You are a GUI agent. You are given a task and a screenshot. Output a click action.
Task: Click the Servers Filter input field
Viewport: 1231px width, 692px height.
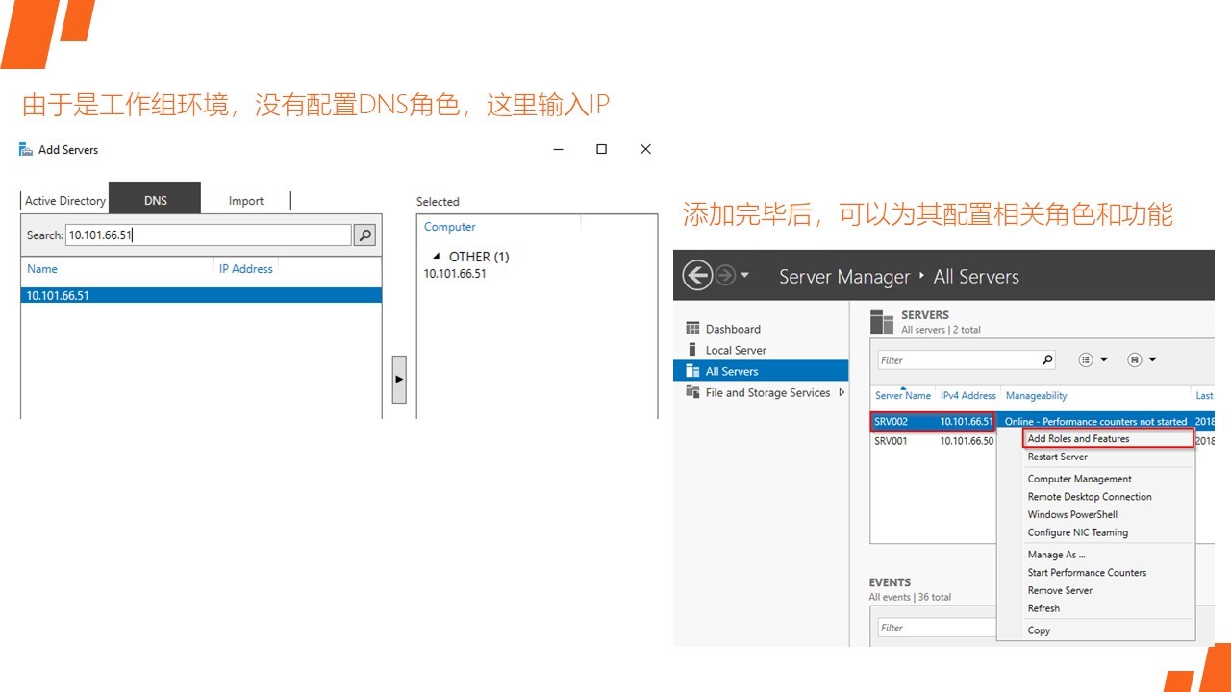point(958,359)
